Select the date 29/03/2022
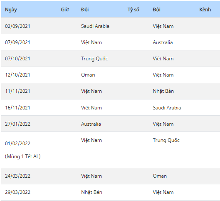The height and width of the screenshot is (201, 220). (x=18, y=192)
